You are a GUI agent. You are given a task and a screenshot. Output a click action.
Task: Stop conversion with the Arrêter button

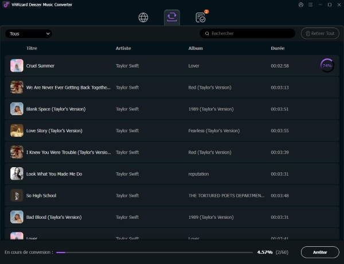(x=320, y=252)
